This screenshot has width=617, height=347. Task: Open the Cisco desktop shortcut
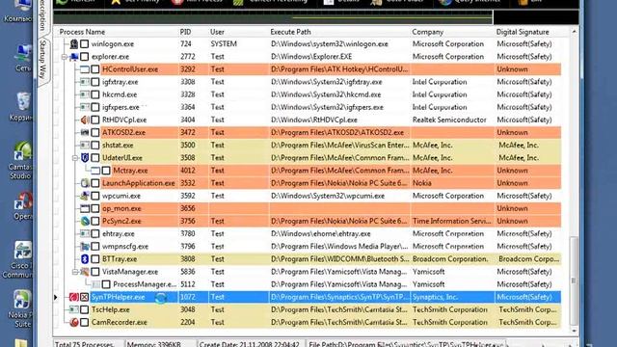point(19,259)
